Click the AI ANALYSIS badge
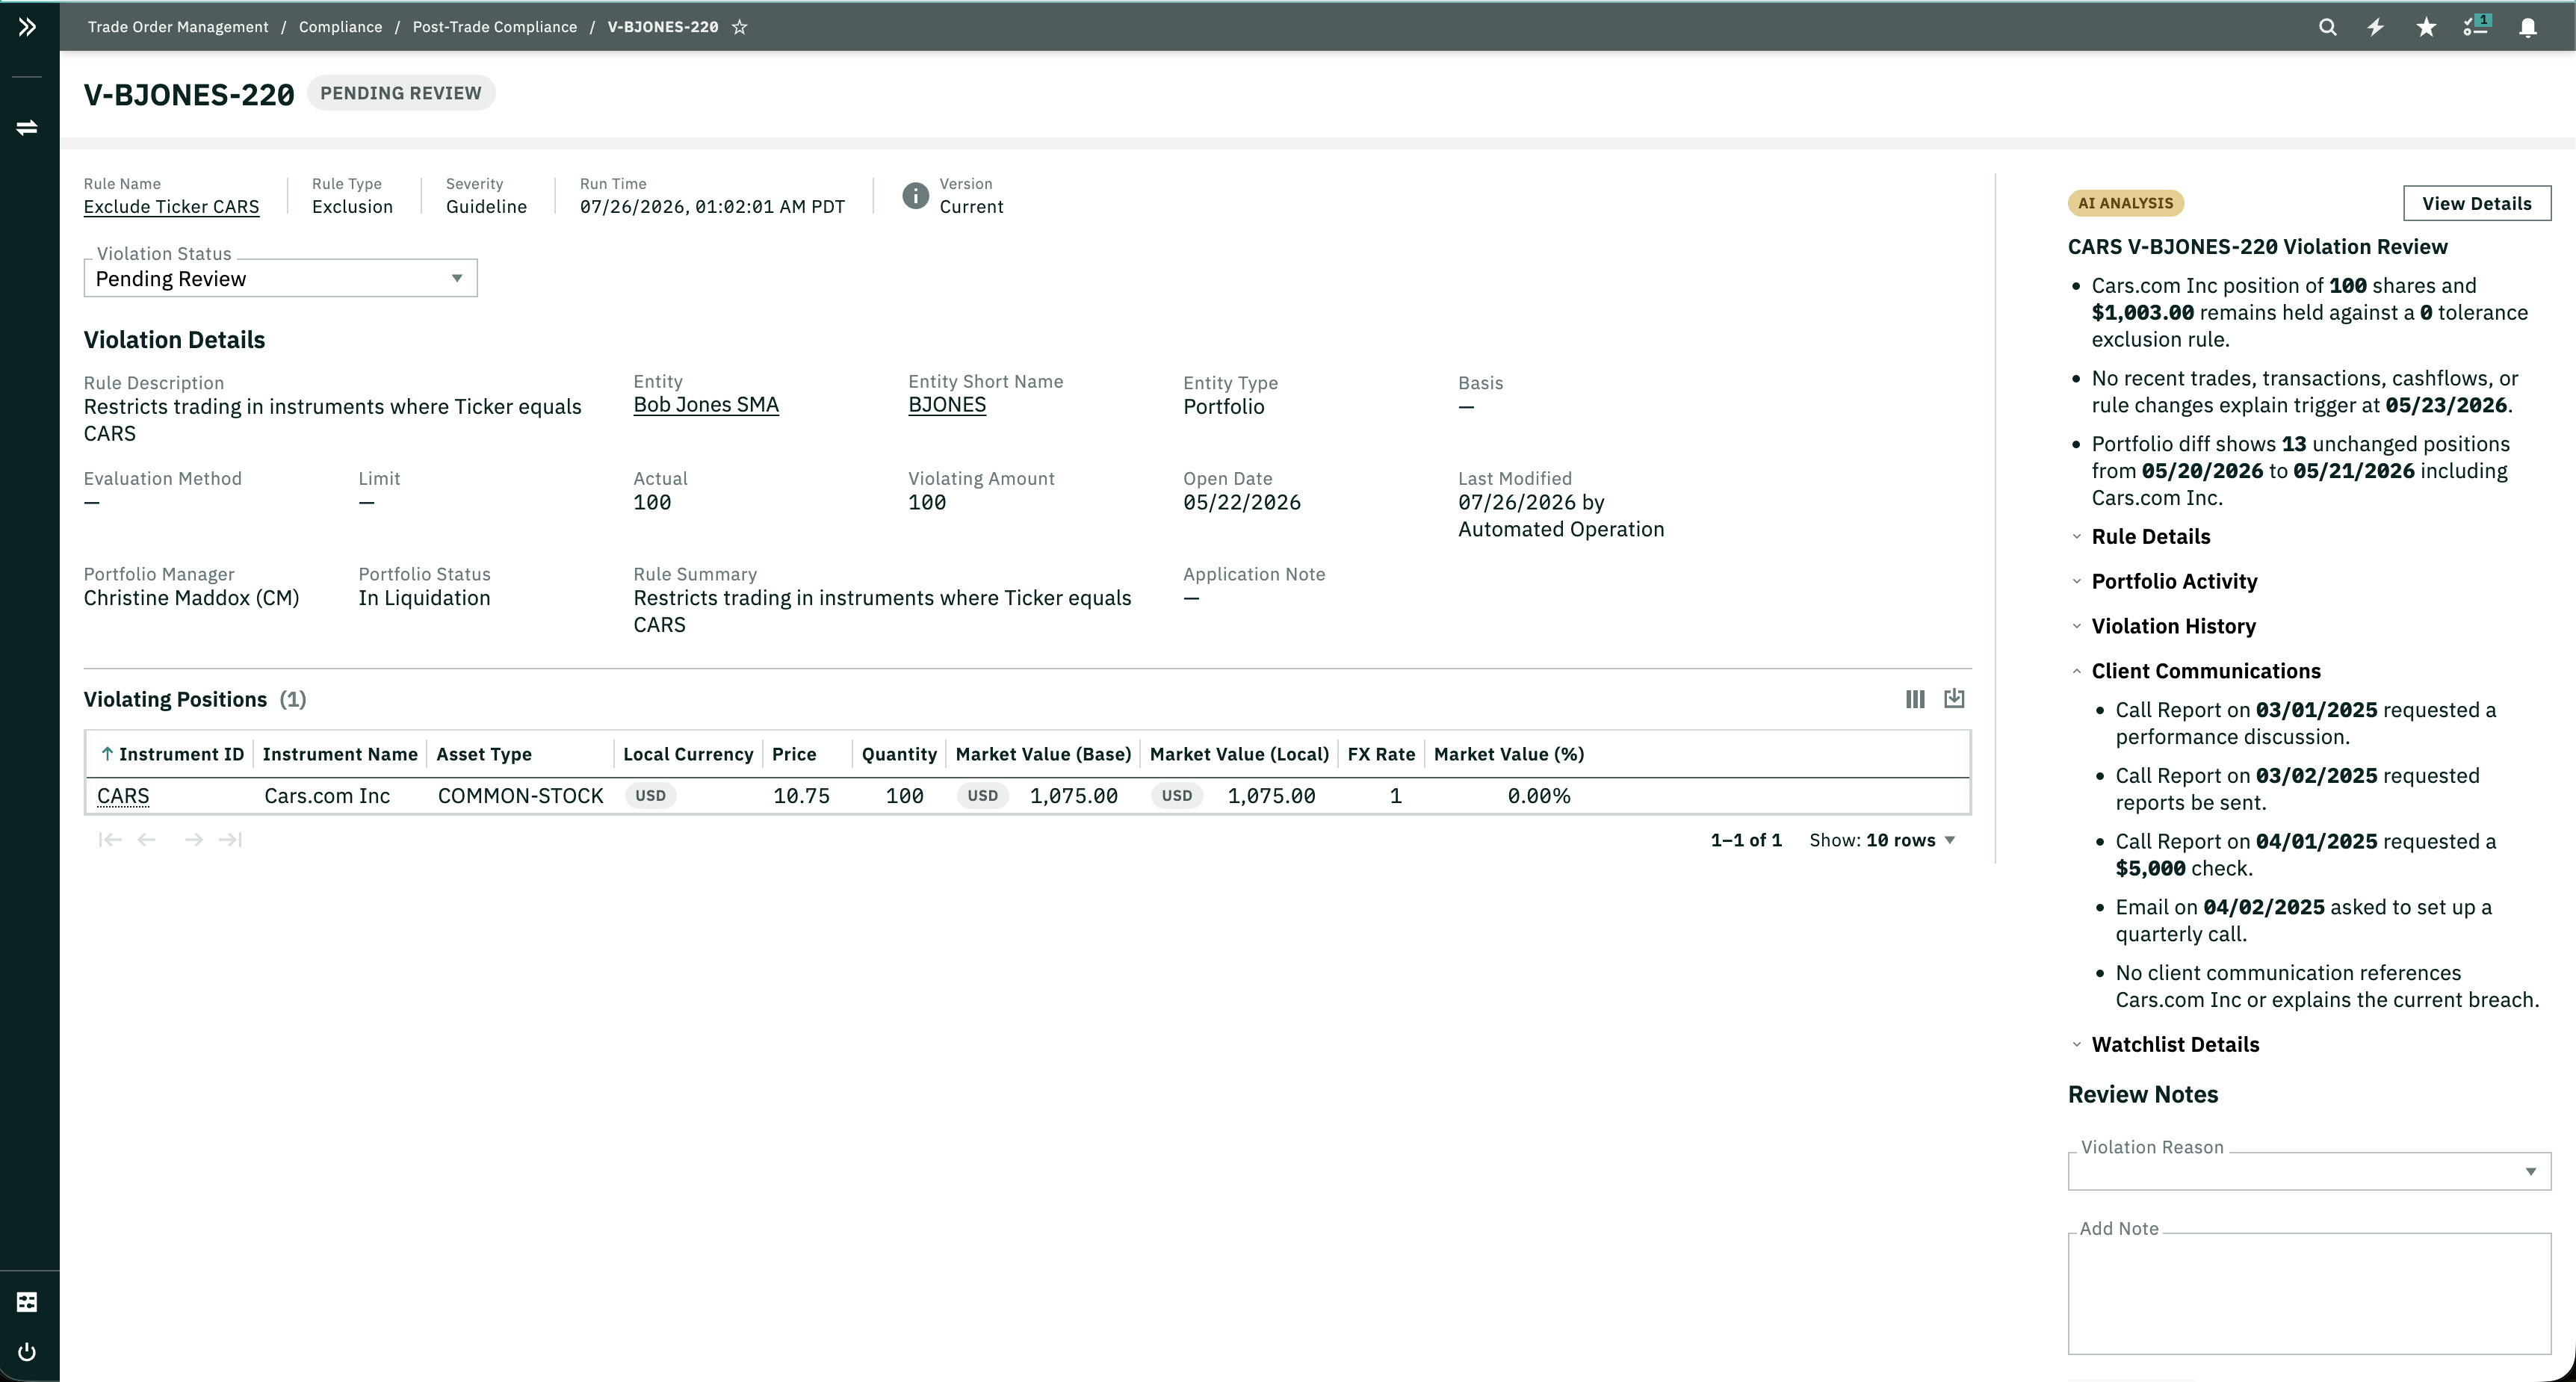Image resolution: width=2576 pixels, height=1382 pixels. tap(2125, 203)
